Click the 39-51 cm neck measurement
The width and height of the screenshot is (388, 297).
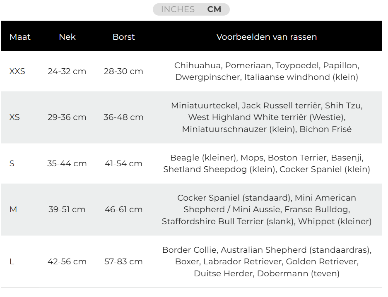67,209
